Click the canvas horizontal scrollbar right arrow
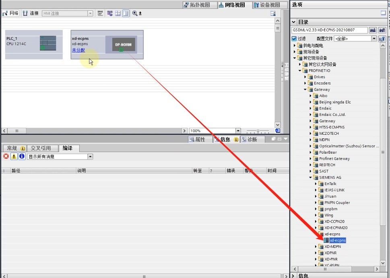390x278 pixels. (x=184, y=131)
